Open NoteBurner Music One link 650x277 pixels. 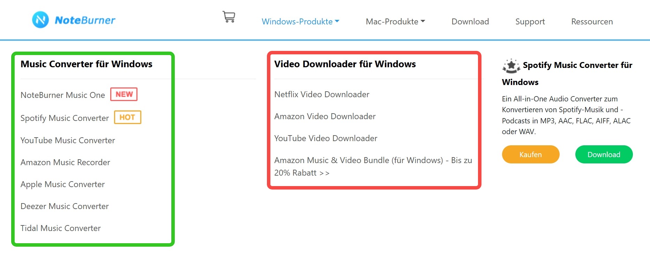pyautogui.click(x=63, y=95)
